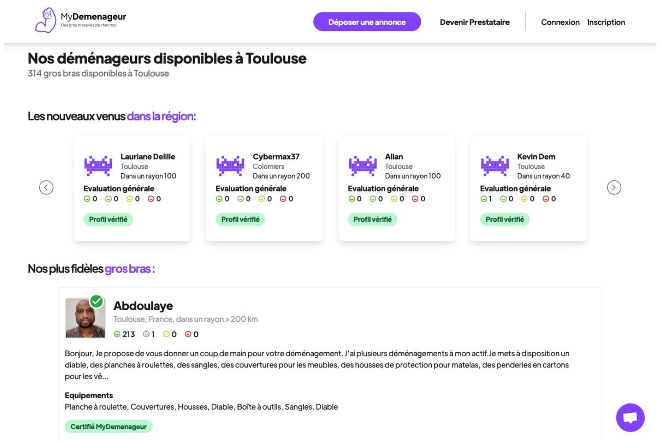This screenshot has width=662, height=441.
Task: Open the Connexion menu item
Action: click(x=560, y=22)
